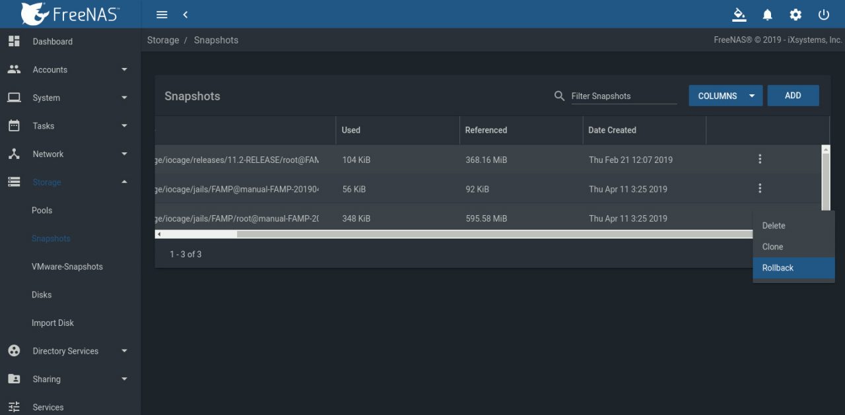
Task: Open the theme paint bucket icon
Action: pos(739,15)
